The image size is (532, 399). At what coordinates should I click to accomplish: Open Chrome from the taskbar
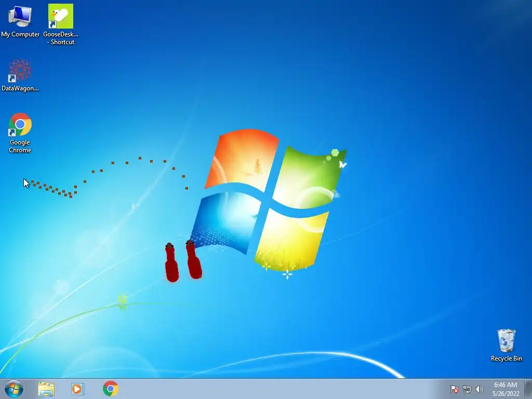tap(111, 389)
